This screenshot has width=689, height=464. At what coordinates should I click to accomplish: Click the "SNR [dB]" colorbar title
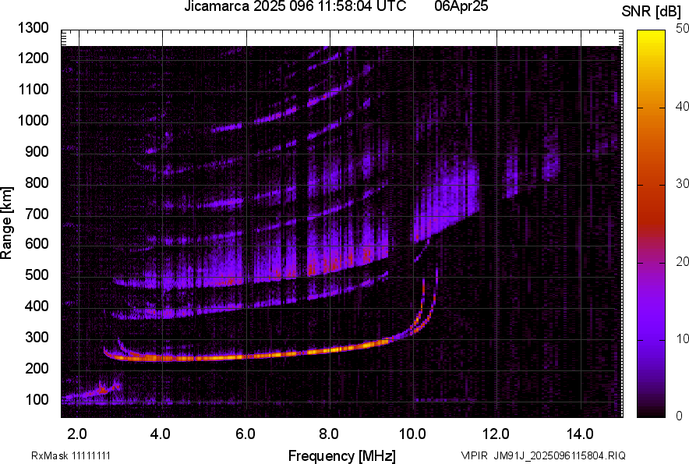651,12
